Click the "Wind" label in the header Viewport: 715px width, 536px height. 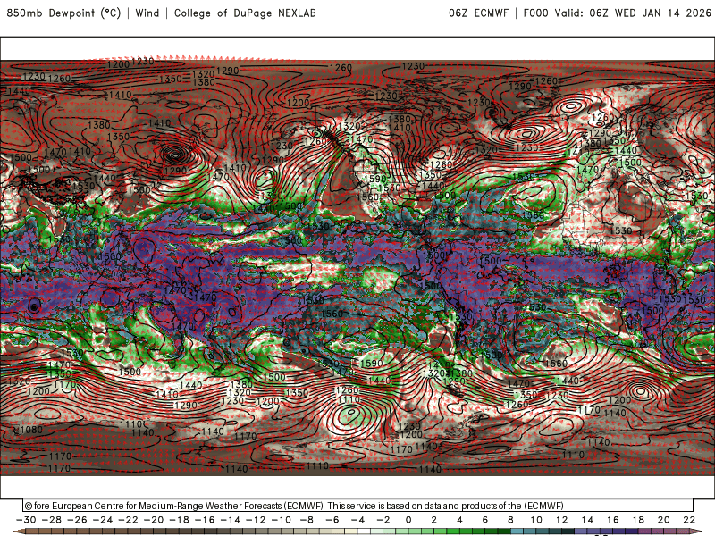pyautogui.click(x=147, y=13)
